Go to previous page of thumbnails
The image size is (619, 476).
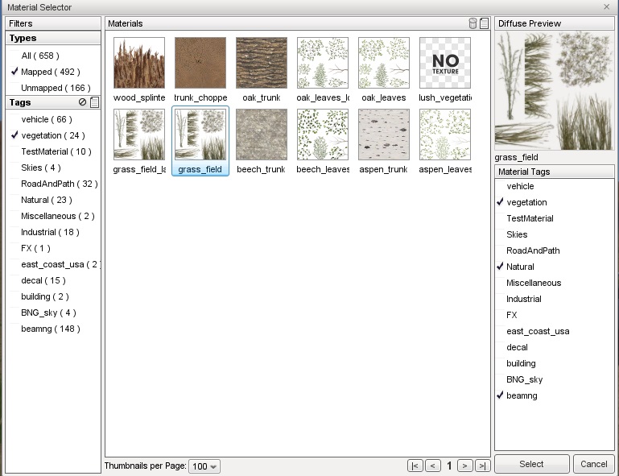(x=433, y=466)
